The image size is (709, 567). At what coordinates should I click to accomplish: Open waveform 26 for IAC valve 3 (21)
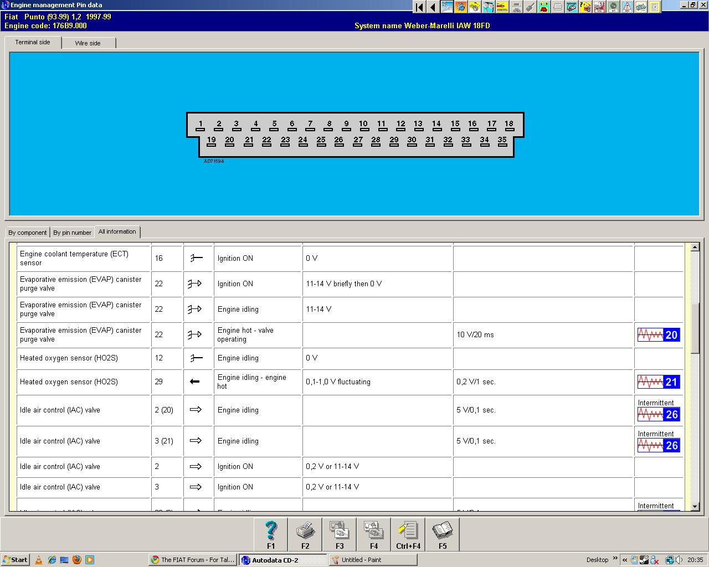click(x=659, y=445)
